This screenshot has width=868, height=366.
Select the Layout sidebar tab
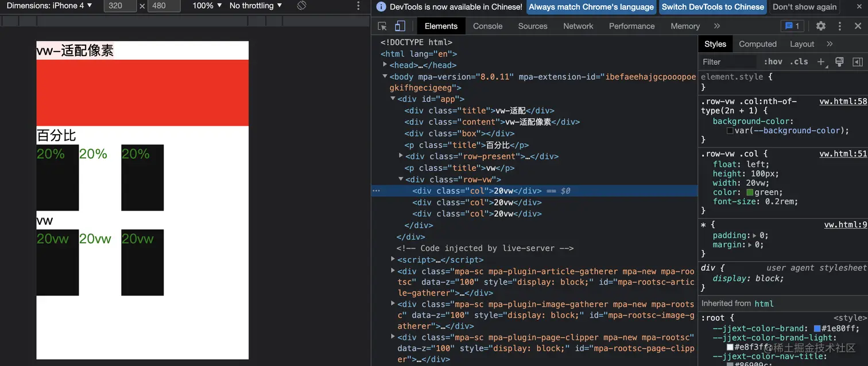802,44
